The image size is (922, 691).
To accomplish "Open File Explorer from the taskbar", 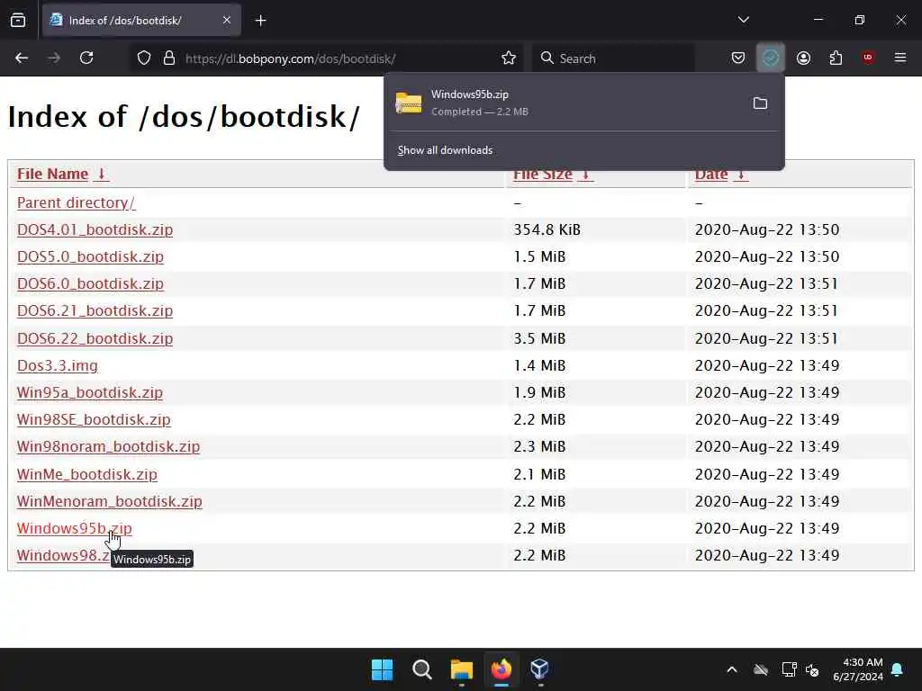I will pyautogui.click(x=462, y=669).
